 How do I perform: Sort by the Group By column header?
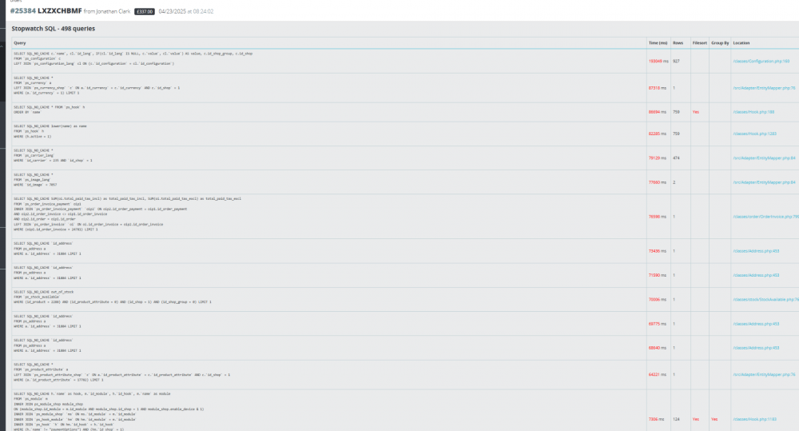(x=720, y=43)
